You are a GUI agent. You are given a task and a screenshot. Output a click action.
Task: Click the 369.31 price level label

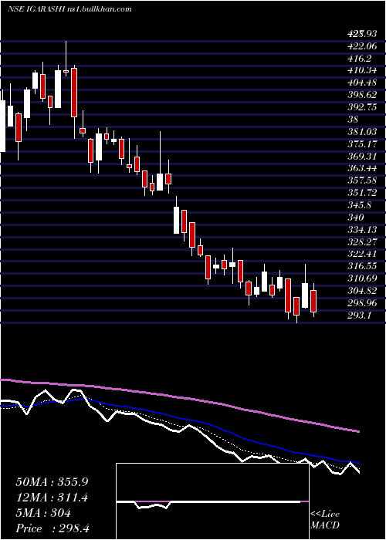tap(362, 156)
